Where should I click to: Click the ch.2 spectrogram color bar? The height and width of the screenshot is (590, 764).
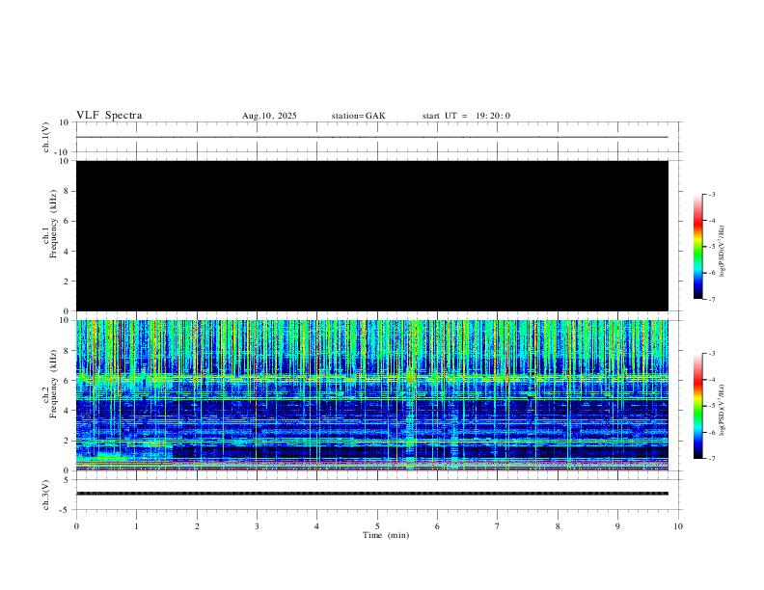[697, 406]
